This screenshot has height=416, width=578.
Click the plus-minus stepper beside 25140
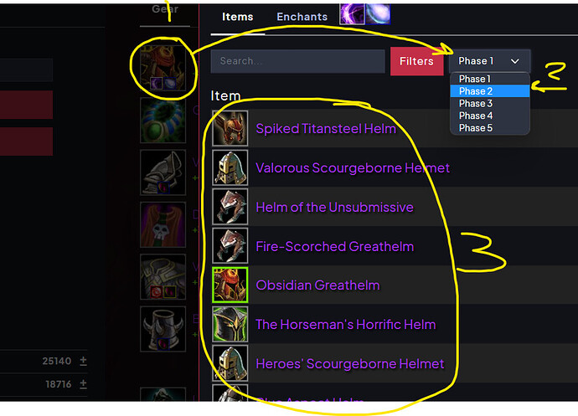pos(83,361)
